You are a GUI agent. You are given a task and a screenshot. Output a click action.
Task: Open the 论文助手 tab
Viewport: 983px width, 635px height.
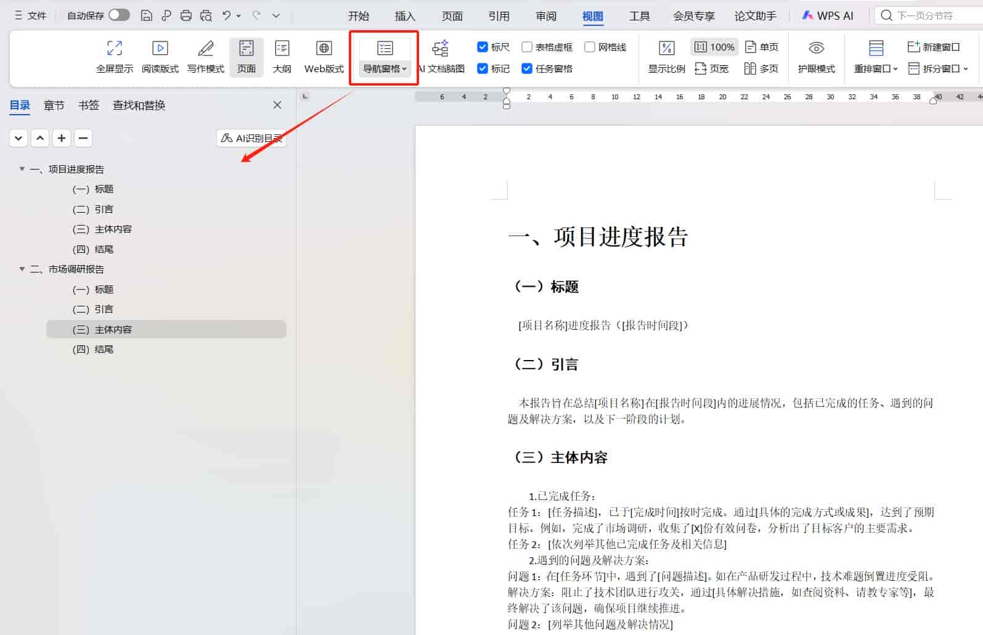tap(755, 16)
